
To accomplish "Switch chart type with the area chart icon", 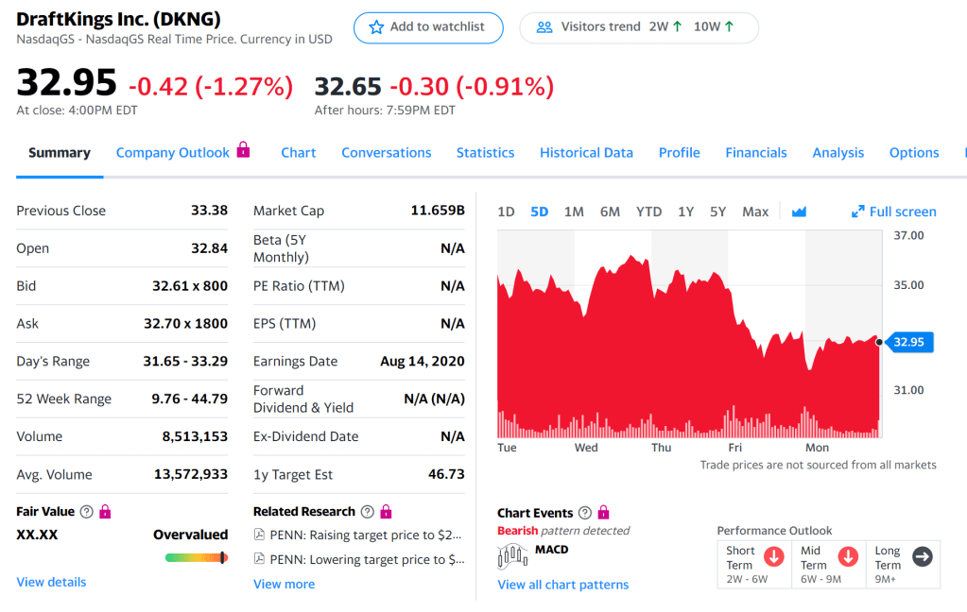I will click(799, 212).
